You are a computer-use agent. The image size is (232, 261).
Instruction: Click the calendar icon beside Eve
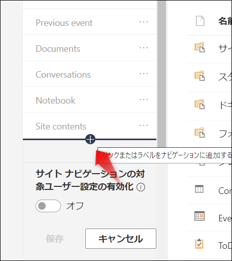[x=200, y=216]
